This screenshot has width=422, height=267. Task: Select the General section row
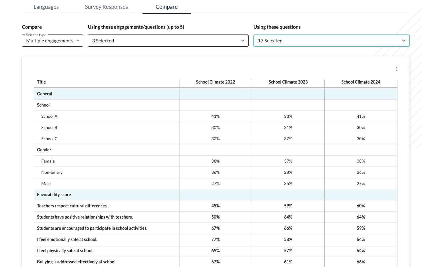(216, 94)
